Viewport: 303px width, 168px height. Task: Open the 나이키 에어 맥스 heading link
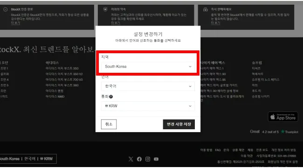coord(213,63)
